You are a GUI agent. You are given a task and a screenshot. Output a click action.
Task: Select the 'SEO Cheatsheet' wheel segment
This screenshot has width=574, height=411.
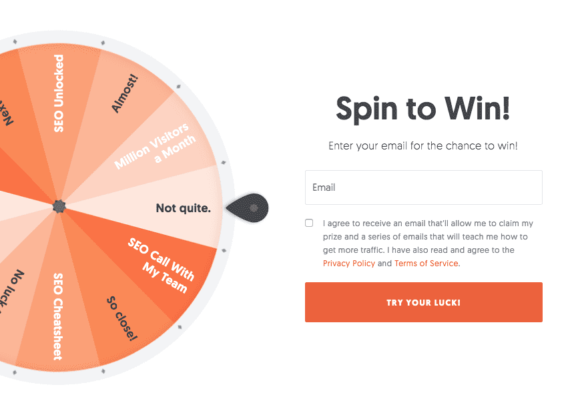point(58,316)
